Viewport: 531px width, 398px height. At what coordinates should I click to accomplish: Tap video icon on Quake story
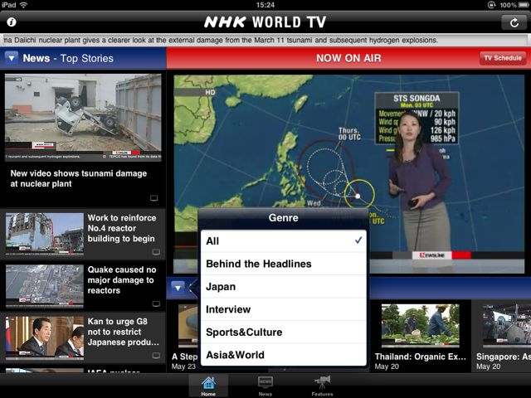(x=156, y=303)
